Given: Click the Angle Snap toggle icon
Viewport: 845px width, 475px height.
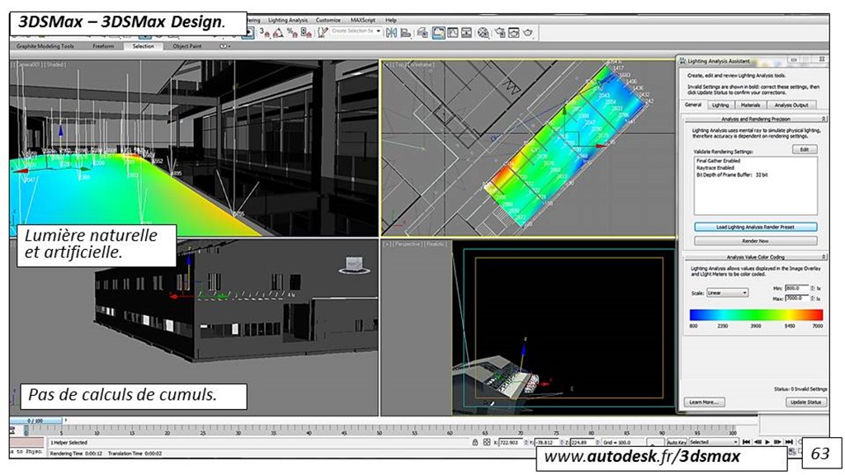Looking at the screenshot, I should [x=278, y=32].
